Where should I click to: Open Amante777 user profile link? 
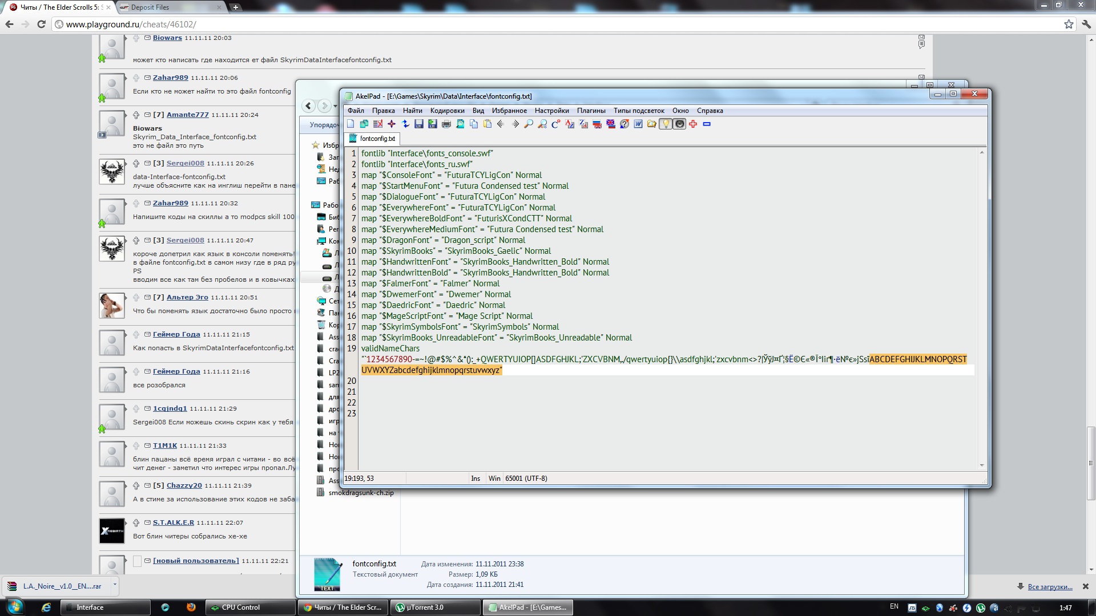pyautogui.click(x=187, y=115)
